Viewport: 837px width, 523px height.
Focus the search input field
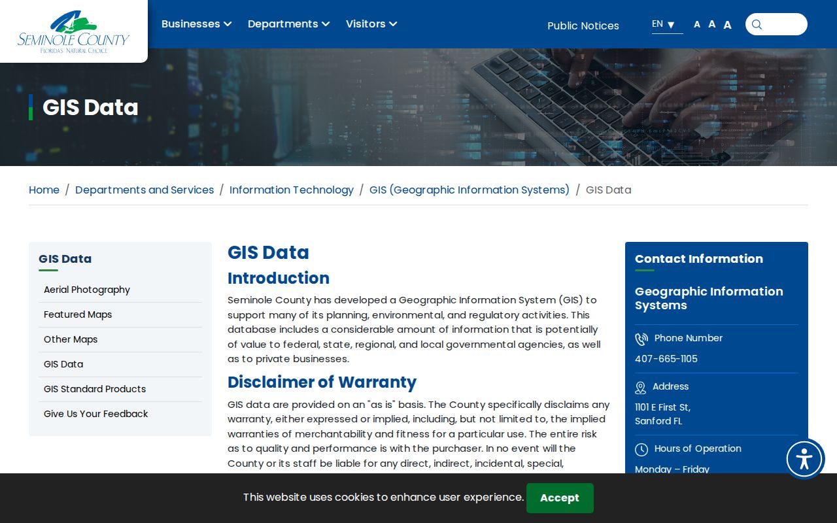pos(783,24)
